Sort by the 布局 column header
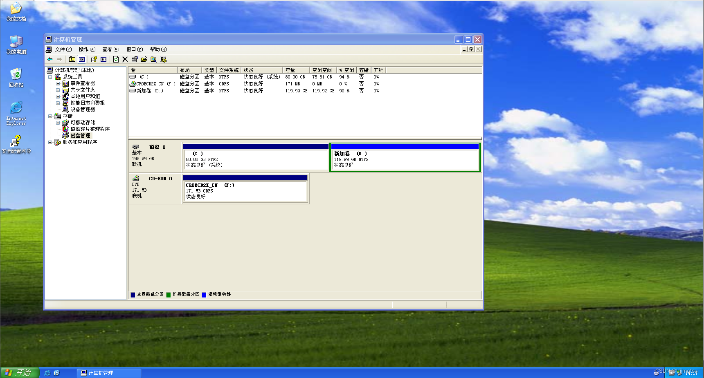 189,70
